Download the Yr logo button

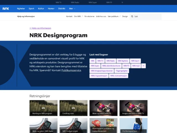(144, 66)
